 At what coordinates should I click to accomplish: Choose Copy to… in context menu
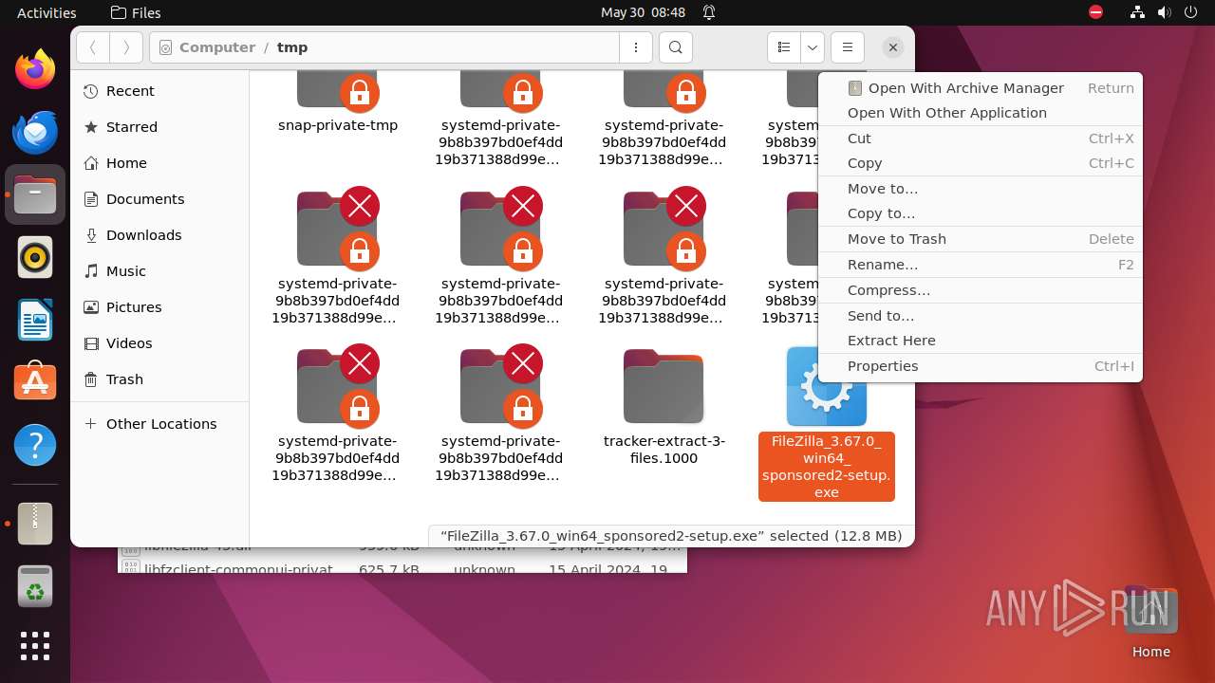[981, 213]
